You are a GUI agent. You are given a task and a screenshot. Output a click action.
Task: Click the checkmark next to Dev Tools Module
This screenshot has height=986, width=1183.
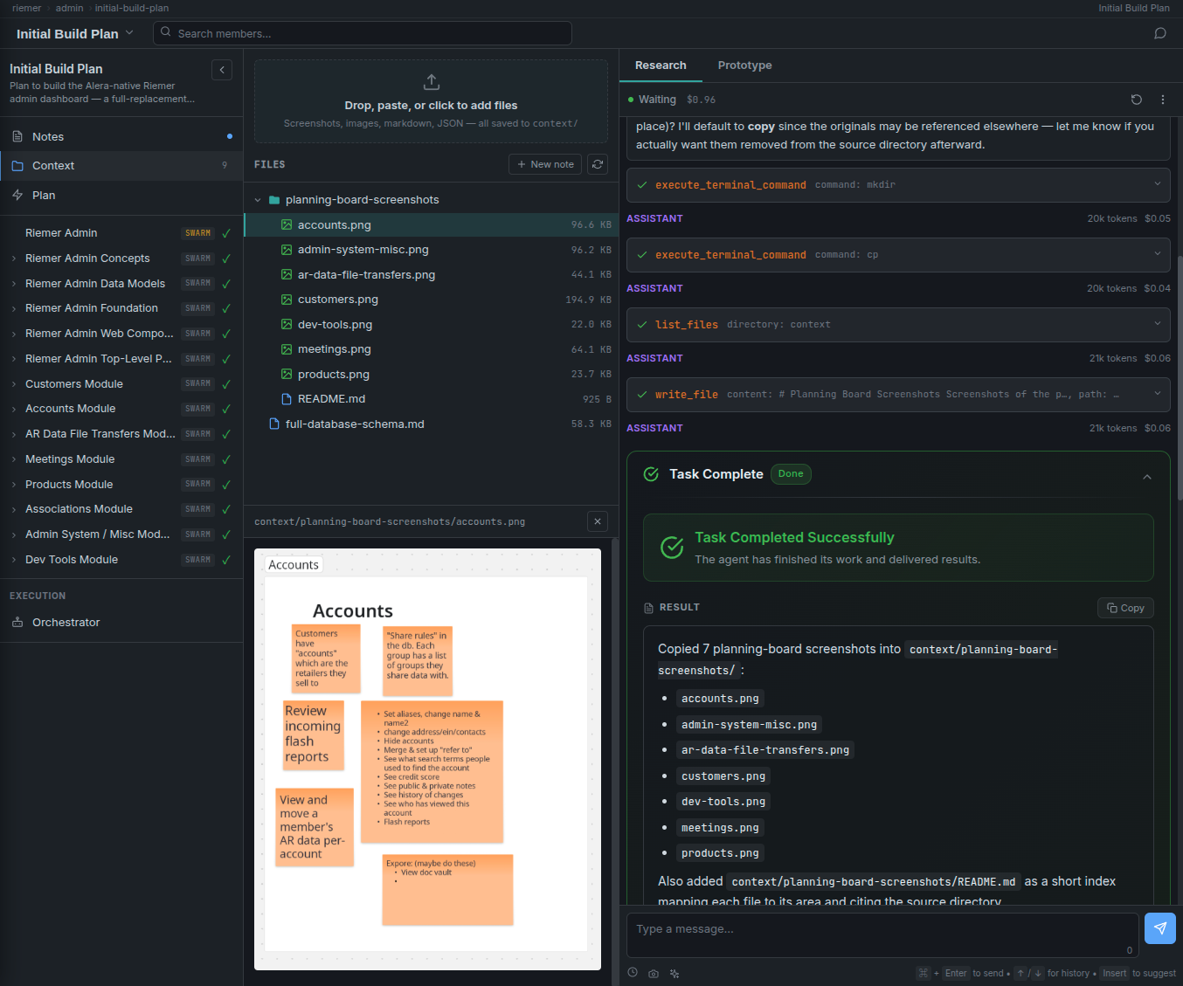click(x=226, y=560)
